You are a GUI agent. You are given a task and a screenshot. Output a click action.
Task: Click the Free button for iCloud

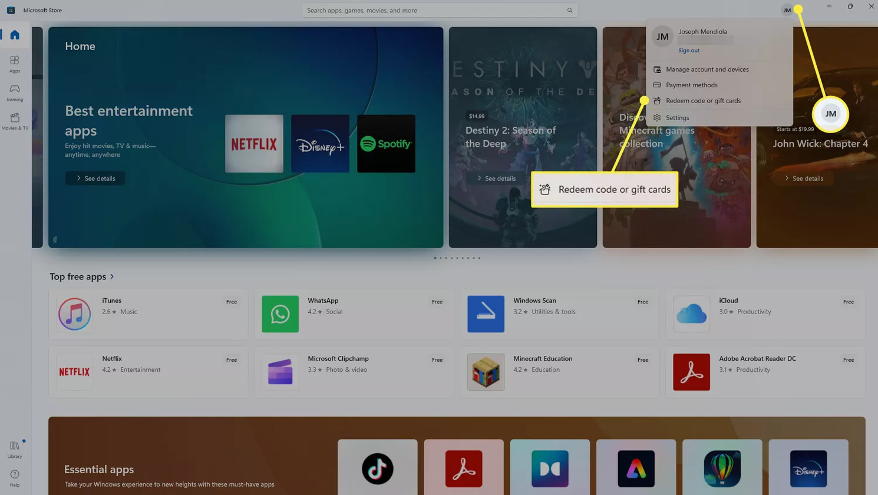pos(849,302)
